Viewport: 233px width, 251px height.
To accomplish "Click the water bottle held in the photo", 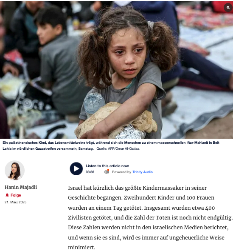I will tap(94, 103).
